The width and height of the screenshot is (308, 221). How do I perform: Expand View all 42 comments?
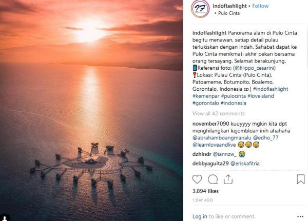219,113
